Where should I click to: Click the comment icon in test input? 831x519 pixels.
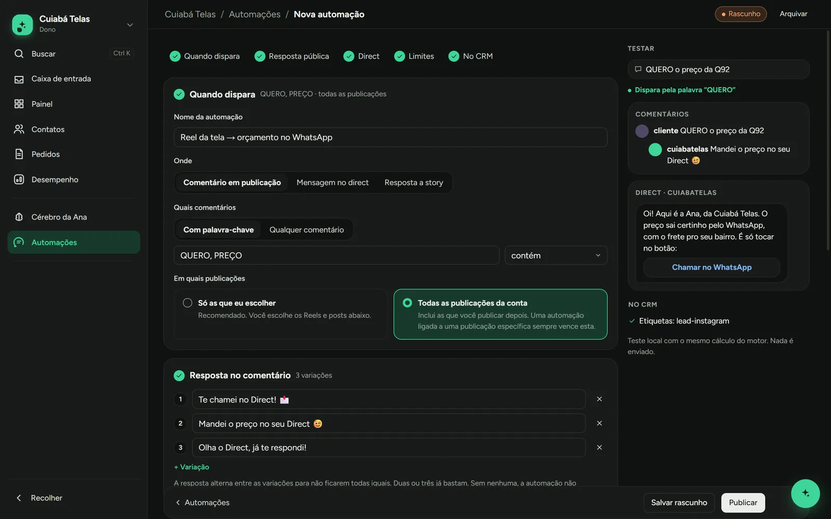[x=638, y=69]
